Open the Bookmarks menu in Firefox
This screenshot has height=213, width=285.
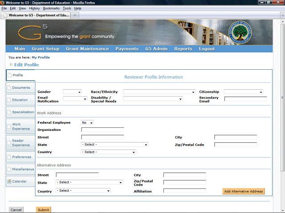coord(51,8)
